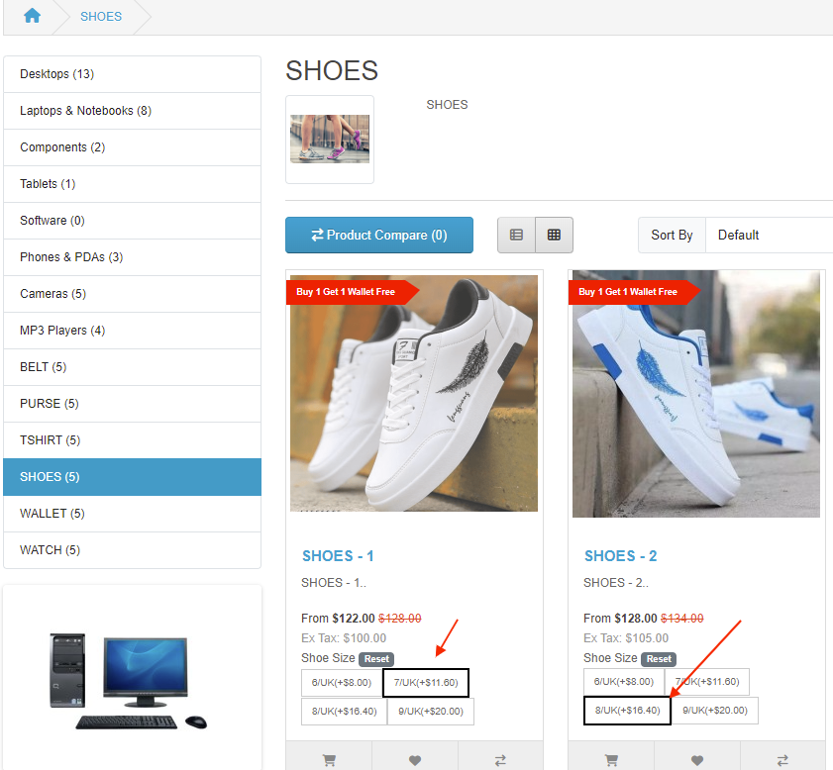The image size is (833, 770).
Task: Open Laptops & Notebooks category
Action: (85, 111)
